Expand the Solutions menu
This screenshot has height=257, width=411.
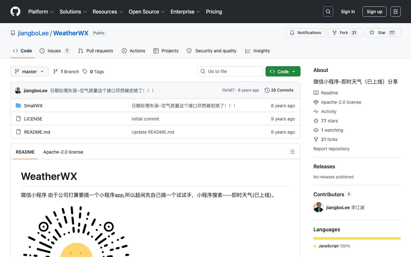pyautogui.click(x=73, y=12)
